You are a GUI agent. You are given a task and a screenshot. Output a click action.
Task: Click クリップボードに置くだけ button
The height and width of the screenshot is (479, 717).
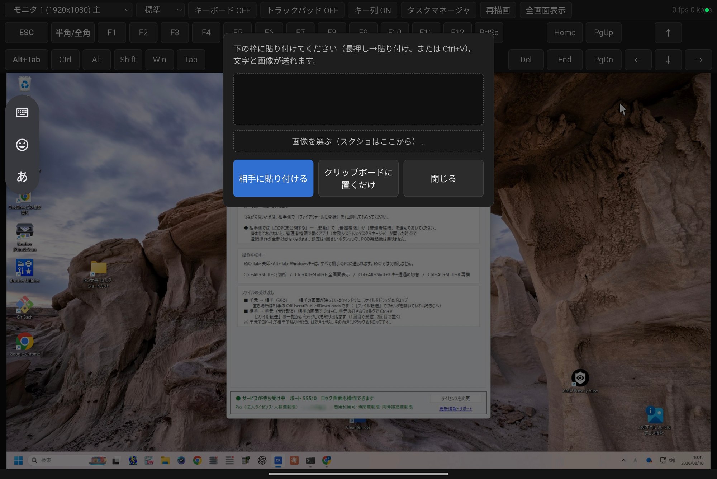358,178
